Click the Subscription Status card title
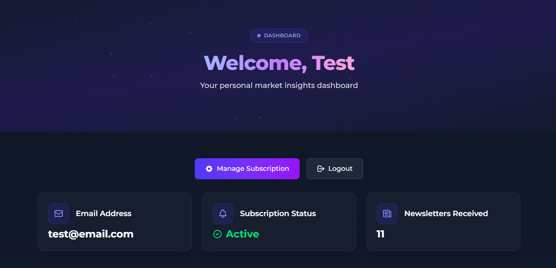The image size is (556, 268). coord(278,214)
